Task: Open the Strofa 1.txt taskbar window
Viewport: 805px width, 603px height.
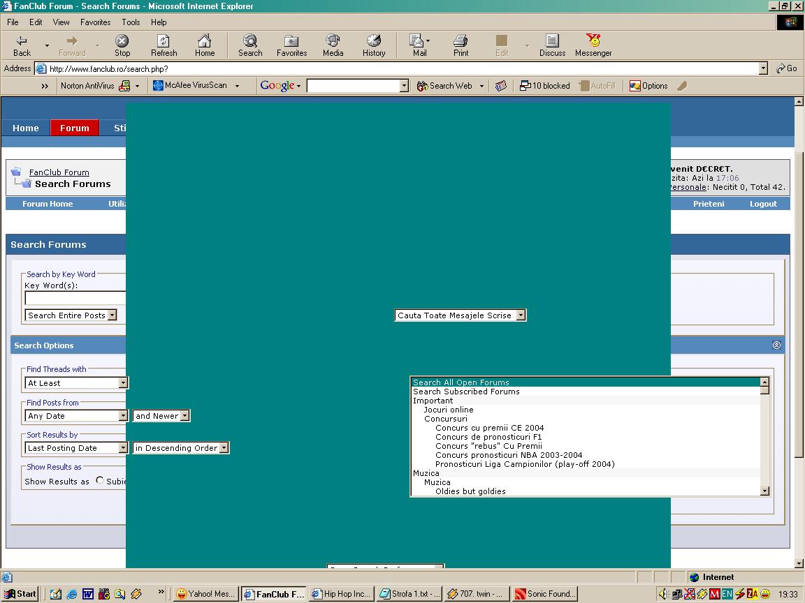Action: click(x=409, y=594)
